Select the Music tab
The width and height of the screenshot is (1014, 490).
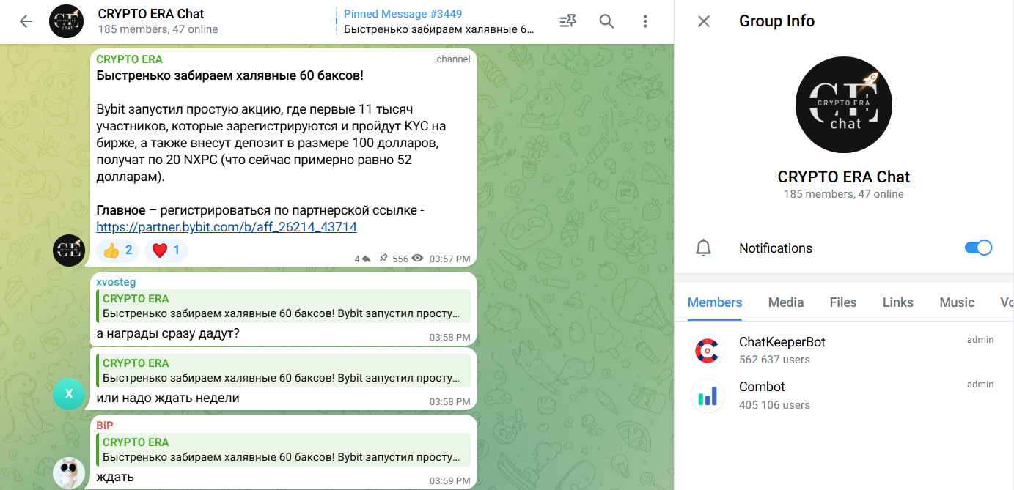(956, 302)
